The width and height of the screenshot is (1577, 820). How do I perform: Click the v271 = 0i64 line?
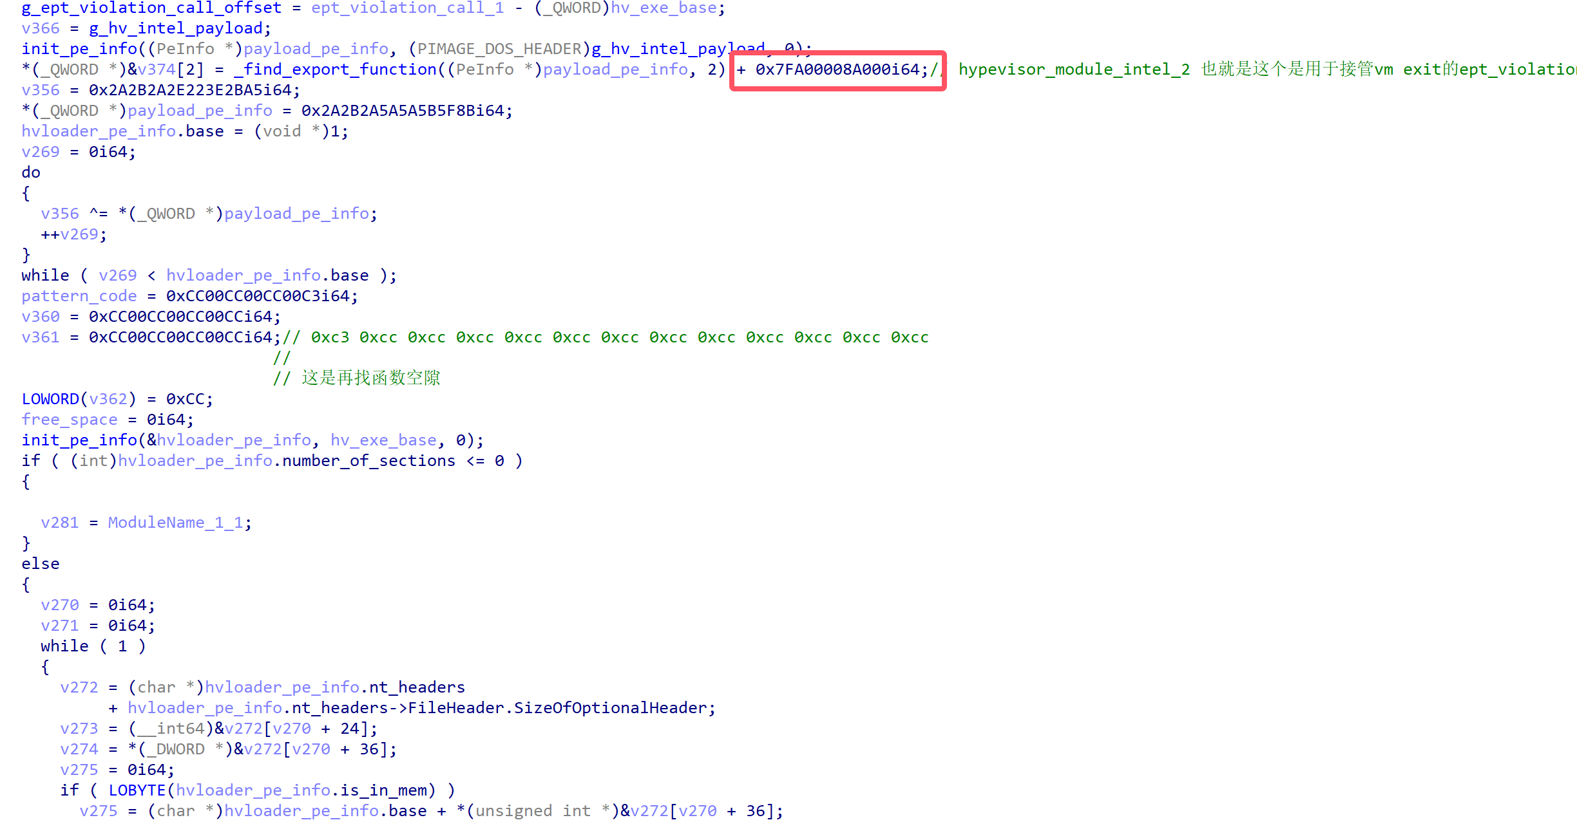click(x=98, y=626)
